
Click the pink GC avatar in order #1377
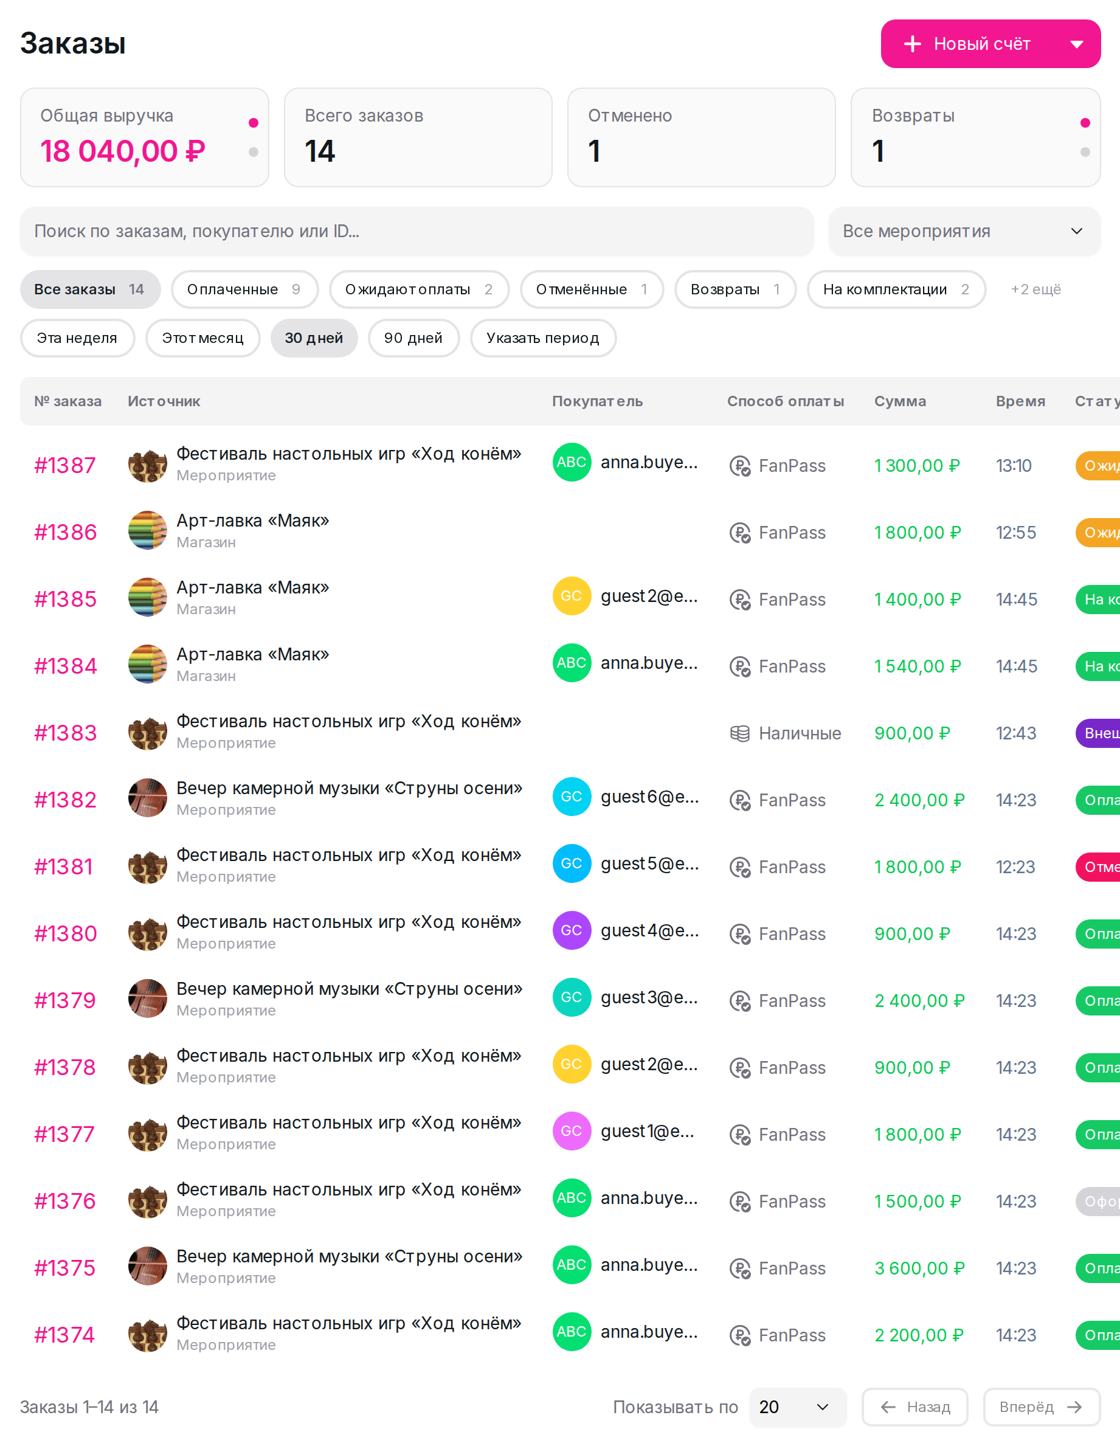pos(572,1131)
